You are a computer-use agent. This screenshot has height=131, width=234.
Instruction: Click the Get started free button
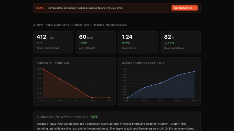[184, 8]
